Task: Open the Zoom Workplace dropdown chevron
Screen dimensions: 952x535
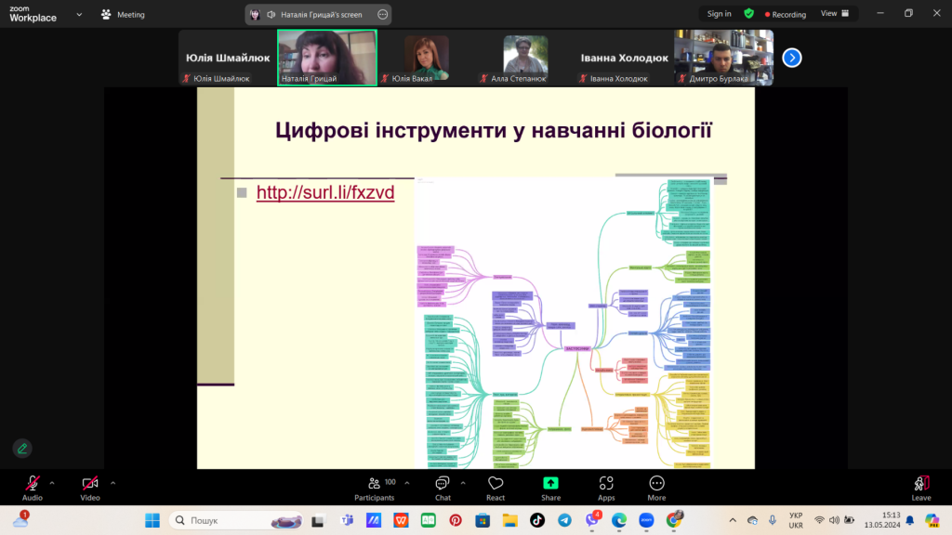Action: pyautogui.click(x=78, y=15)
